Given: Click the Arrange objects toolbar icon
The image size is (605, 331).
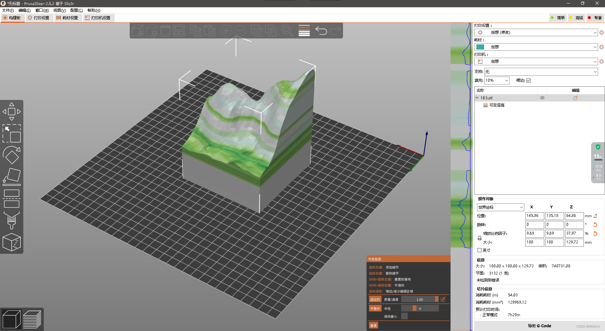Looking at the screenshot, I should point(179,31).
